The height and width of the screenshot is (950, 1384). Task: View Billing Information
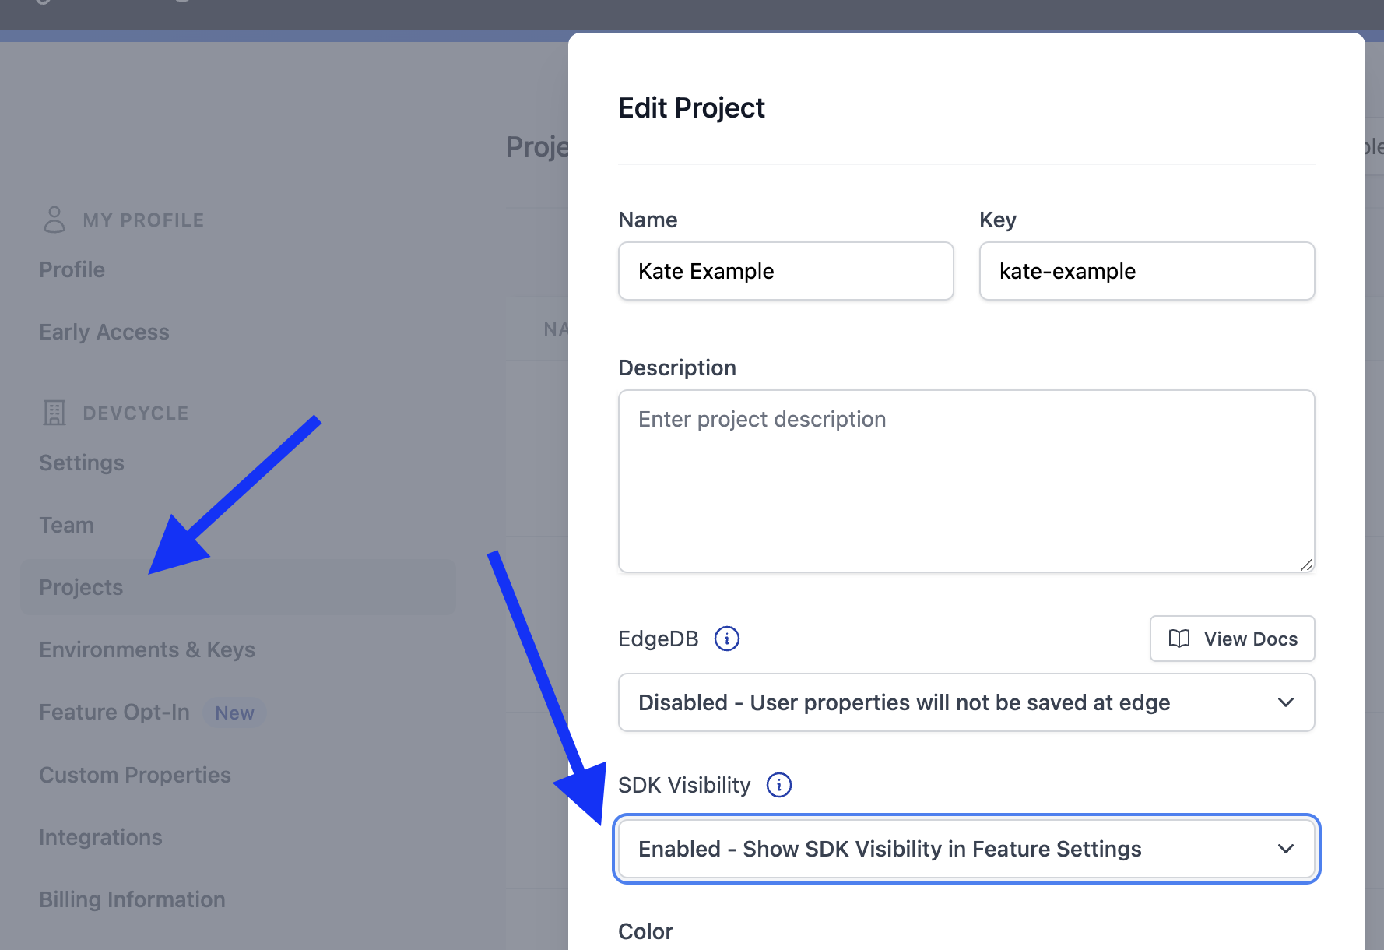pos(132,899)
